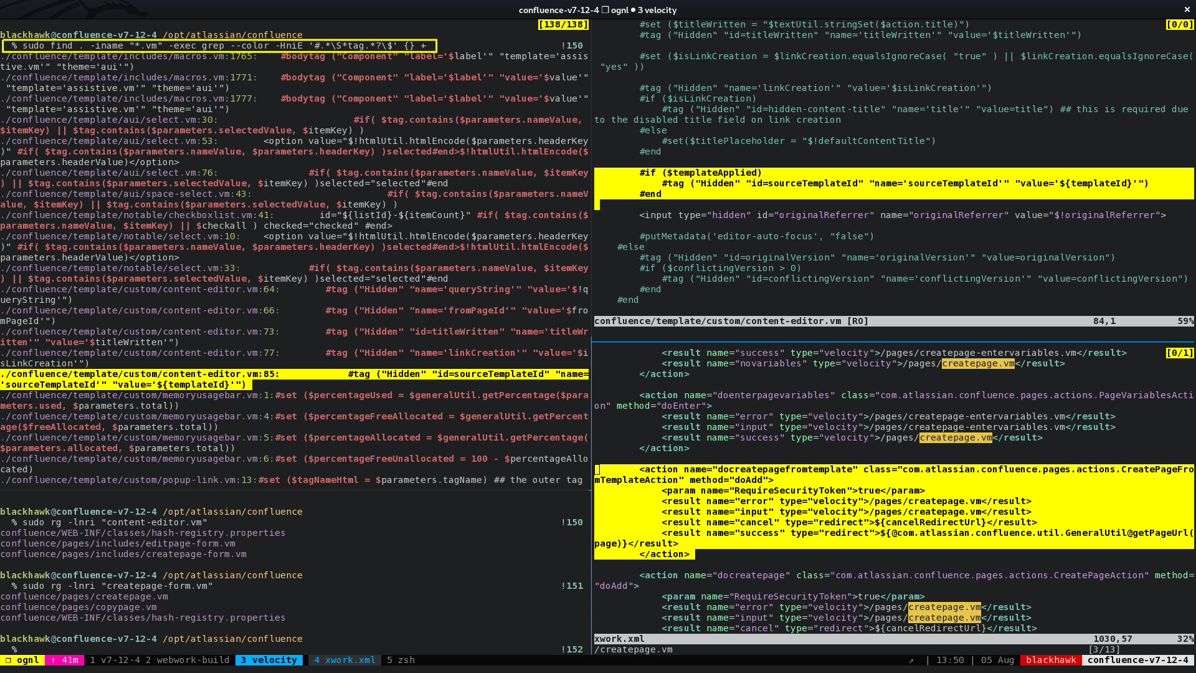Click the [0/1] indicator in xwork.xml pane
Viewport: 1196px width, 673px height.
point(1180,353)
